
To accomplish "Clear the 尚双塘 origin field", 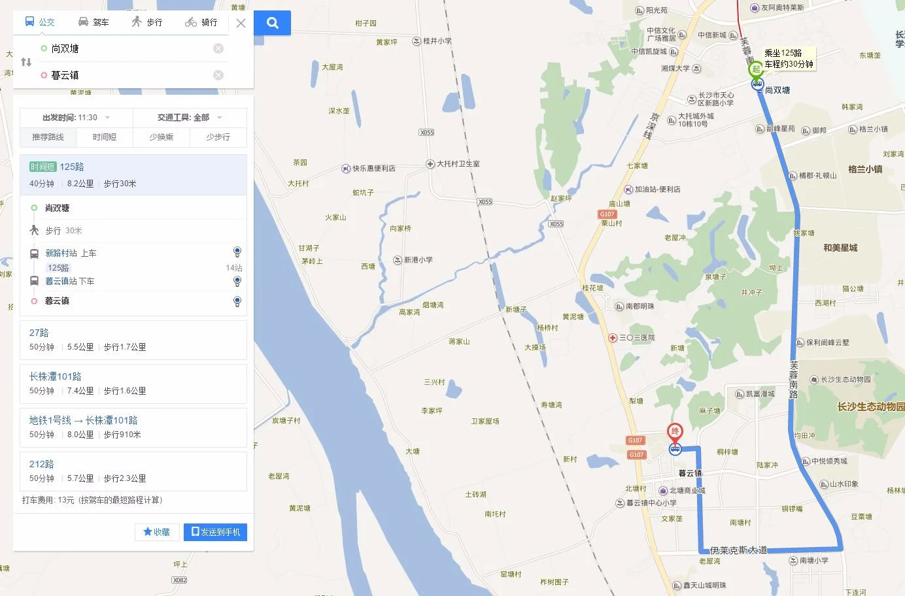I will coord(218,48).
